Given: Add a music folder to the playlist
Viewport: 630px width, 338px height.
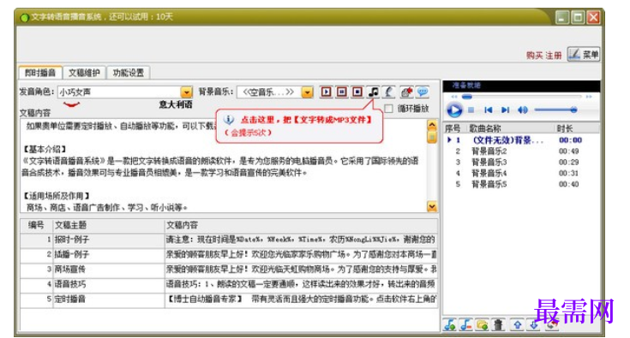Looking at the screenshot, I should 482,325.
